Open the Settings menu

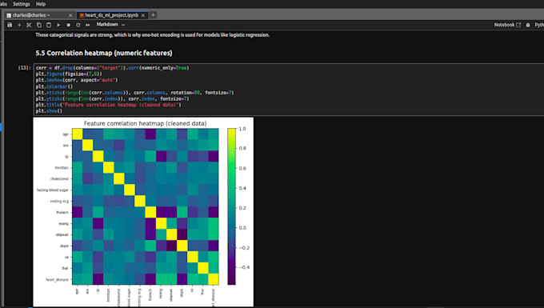pyautogui.click(x=21, y=4)
